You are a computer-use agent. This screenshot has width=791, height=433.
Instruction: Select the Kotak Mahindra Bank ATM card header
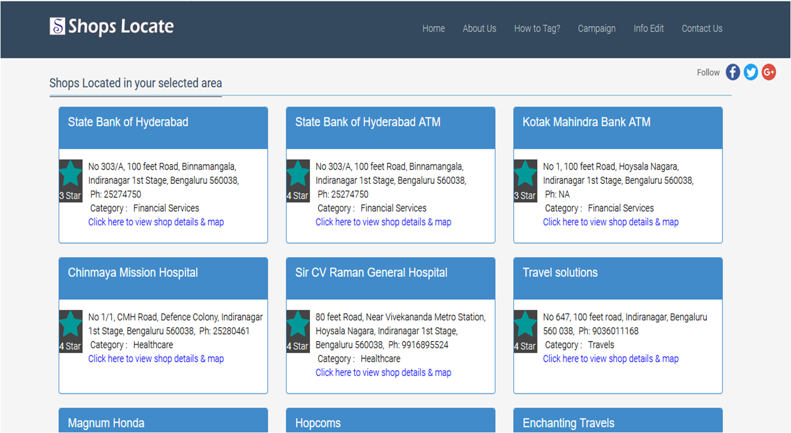(618, 128)
